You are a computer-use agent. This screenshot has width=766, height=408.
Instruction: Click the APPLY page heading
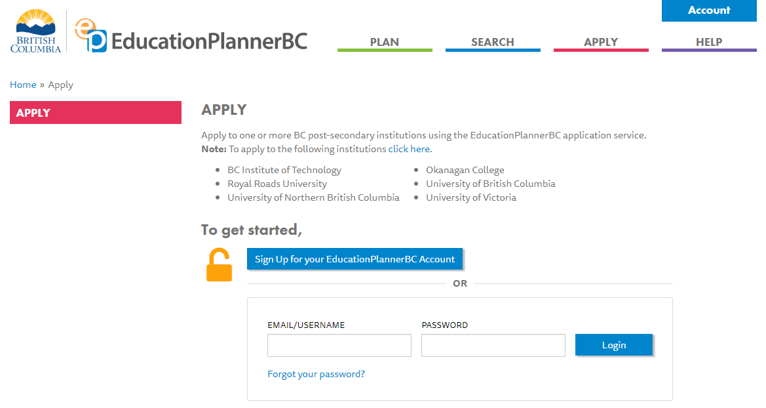click(x=223, y=110)
